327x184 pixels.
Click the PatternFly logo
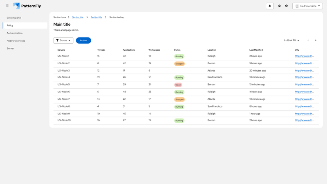[27, 6]
